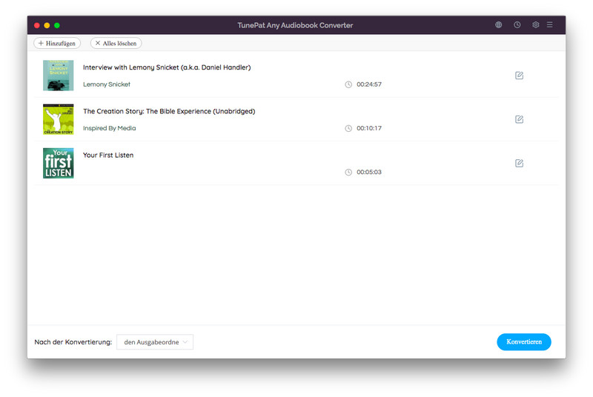Select Lemony Snicket interview cover thumbnail
The image size is (593, 397).
pyautogui.click(x=59, y=76)
